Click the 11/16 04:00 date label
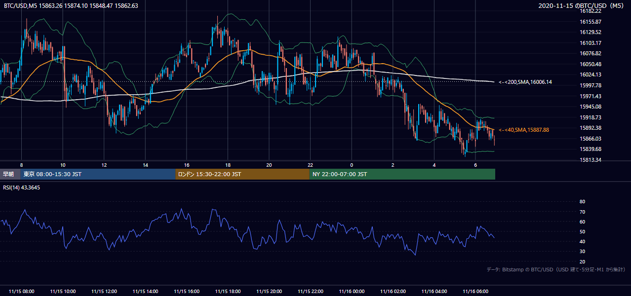This screenshot has height=296, width=631. pyautogui.click(x=434, y=292)
